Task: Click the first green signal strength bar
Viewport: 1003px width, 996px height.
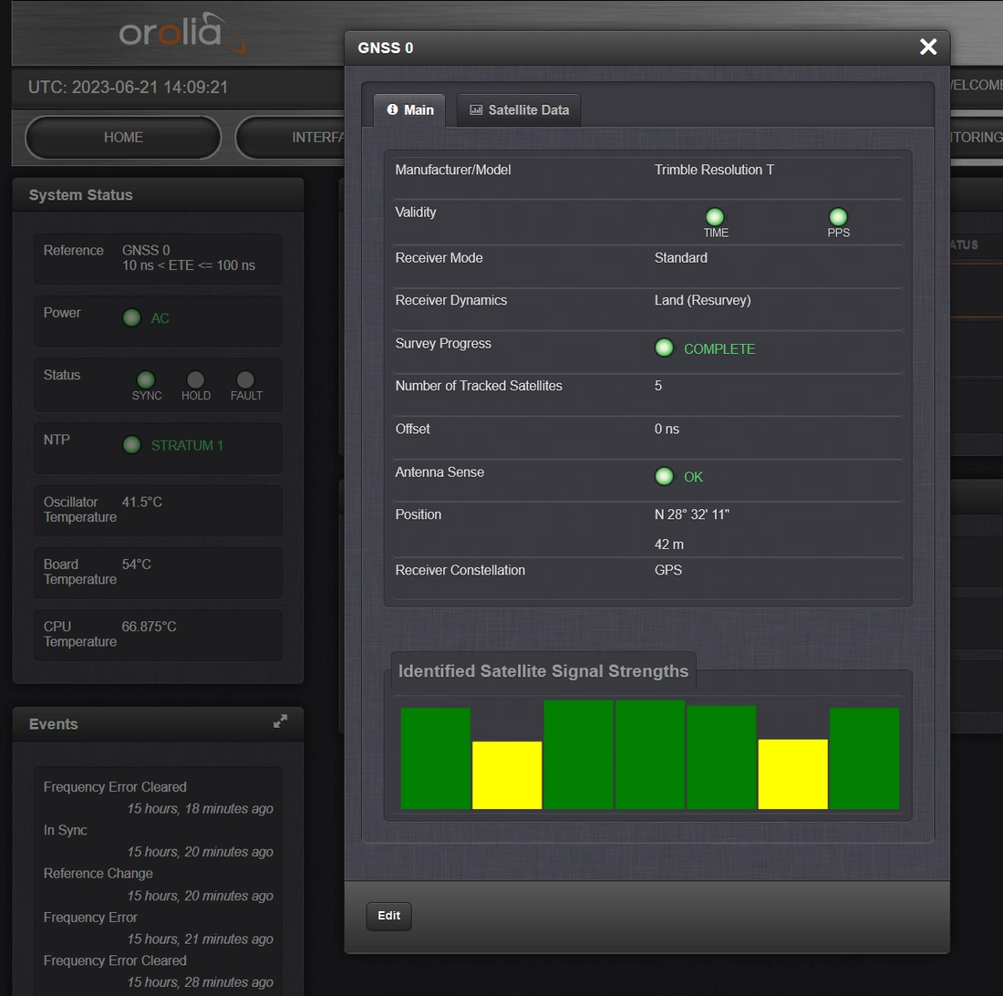Action: pyautogui.click(x=436, y=758)
